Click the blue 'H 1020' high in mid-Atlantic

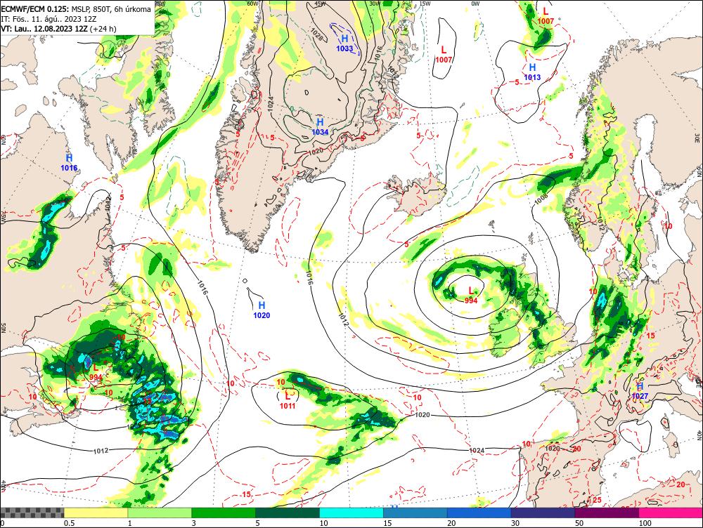pyautogui.click(x=262, y=310)
